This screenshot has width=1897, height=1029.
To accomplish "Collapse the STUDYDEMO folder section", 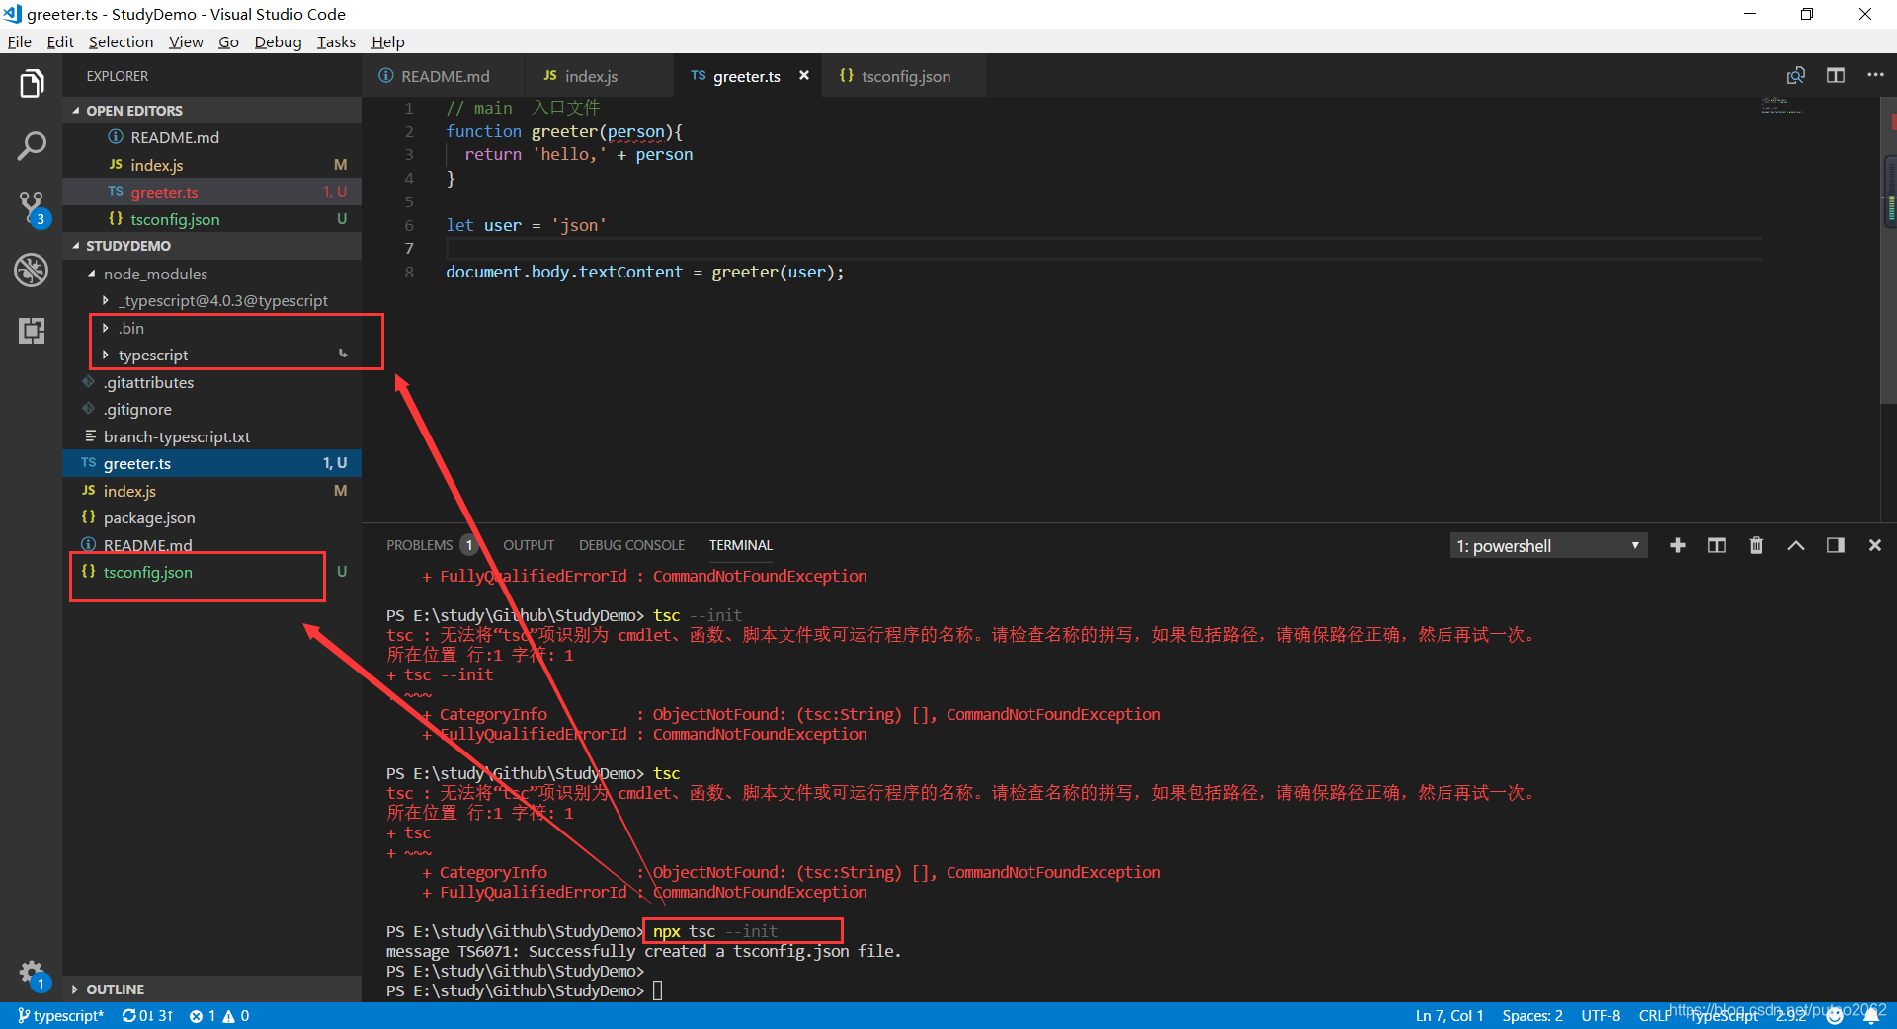I will [x=212, y=246].
